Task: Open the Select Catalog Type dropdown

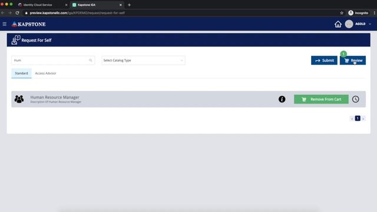Action: pos(143,60)
